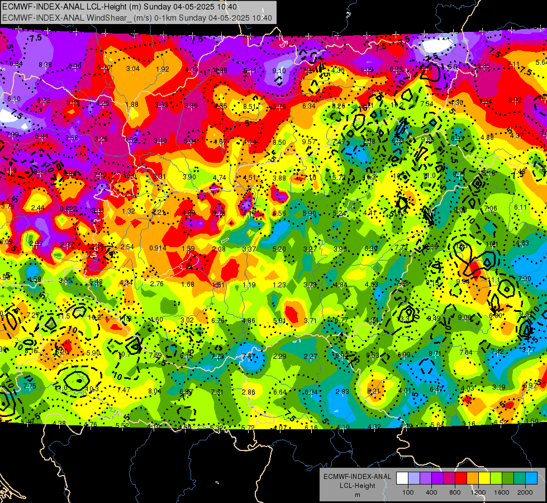Click the grid value 1.68
The image size is (547, 503).
pyautogui.click(x=188, y=284)
